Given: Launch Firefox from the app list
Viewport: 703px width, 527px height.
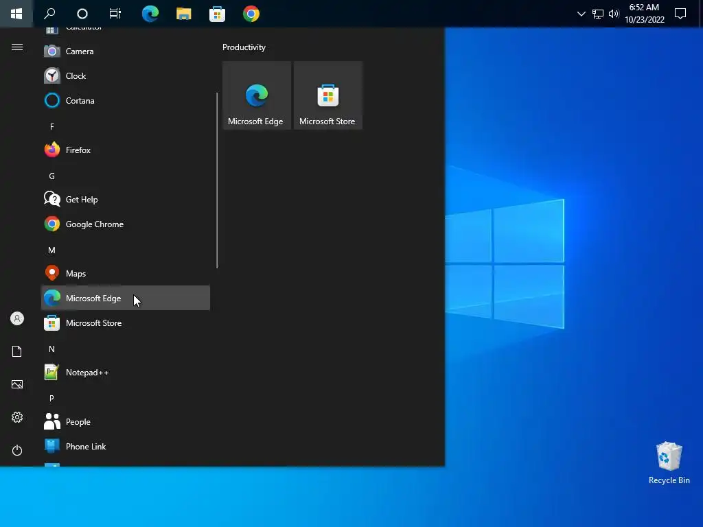Looking at the screenshot, I should 126,150.
